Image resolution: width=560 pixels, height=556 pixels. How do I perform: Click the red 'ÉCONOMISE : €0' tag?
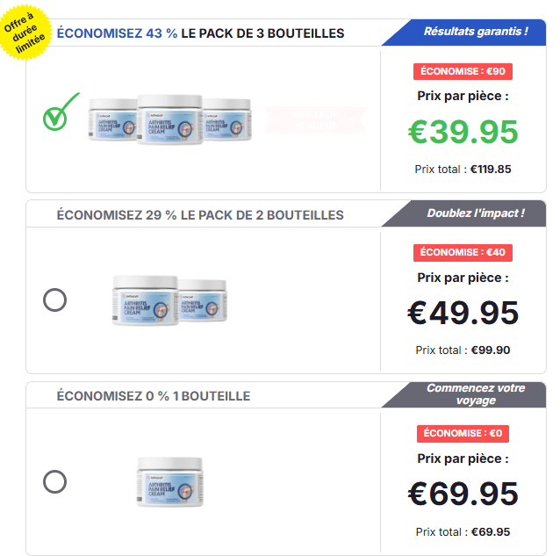463,433
